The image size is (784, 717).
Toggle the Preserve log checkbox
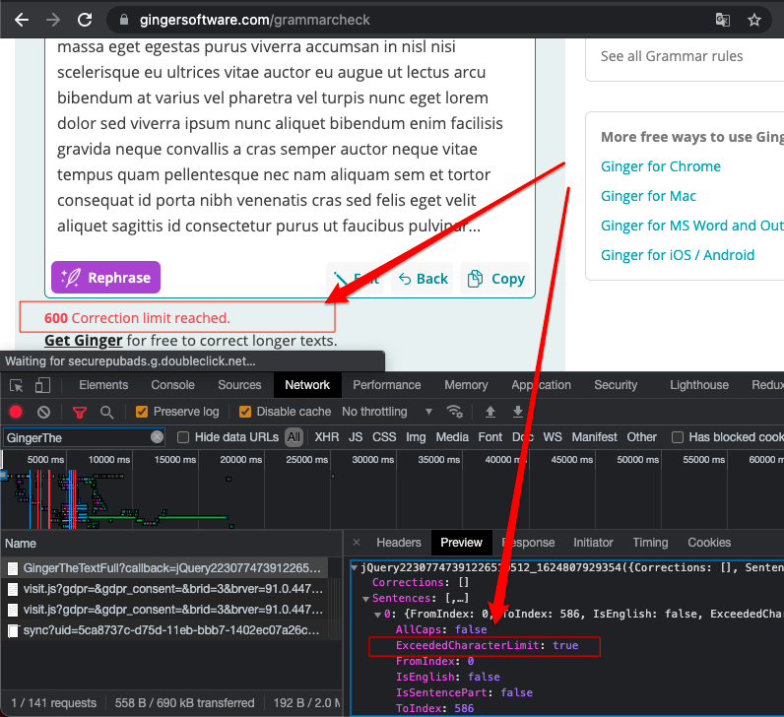pyautogui.click(x=142, y=412)
